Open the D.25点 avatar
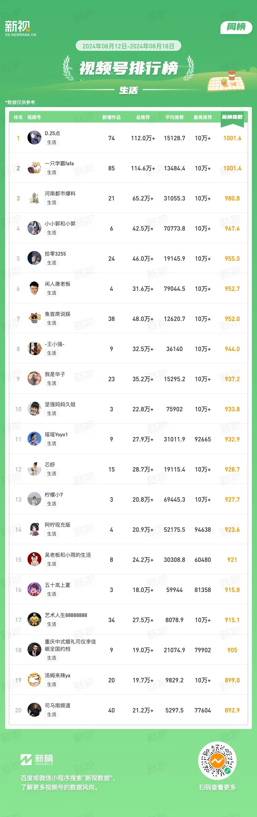 [x=34, y=138]
